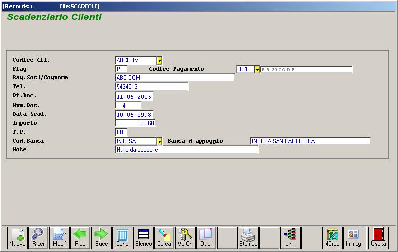This screenshot has width=398, height=252.
Task: Exit via the Uscita red door
Action: click(378, 238)
